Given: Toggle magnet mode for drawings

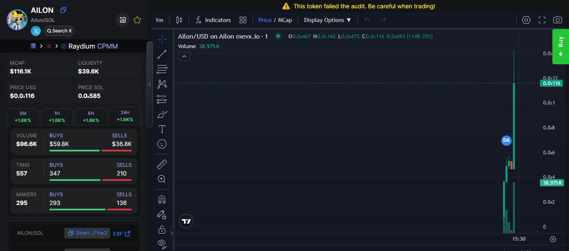Looking at the screenshot, I should pyautogui.click(x=162, y=199).
